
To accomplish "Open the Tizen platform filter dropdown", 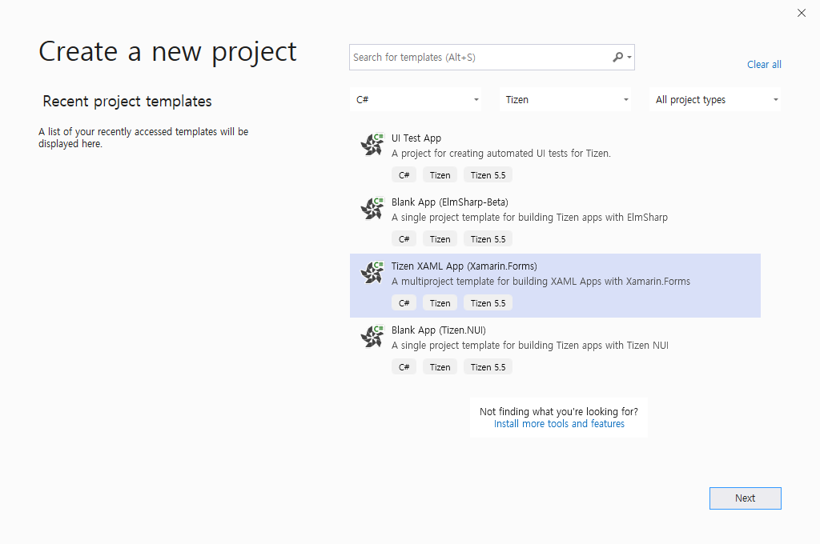I will [x=566, y=100].
